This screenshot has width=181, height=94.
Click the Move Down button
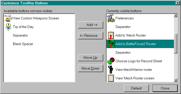point(90,68)
